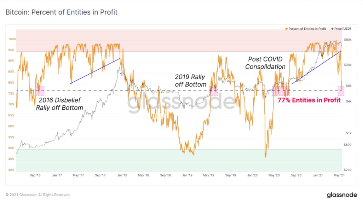Select the '2019 Rally off Bottom' annotation
Viewport: 363px width, 204px height.
point(190,81)
